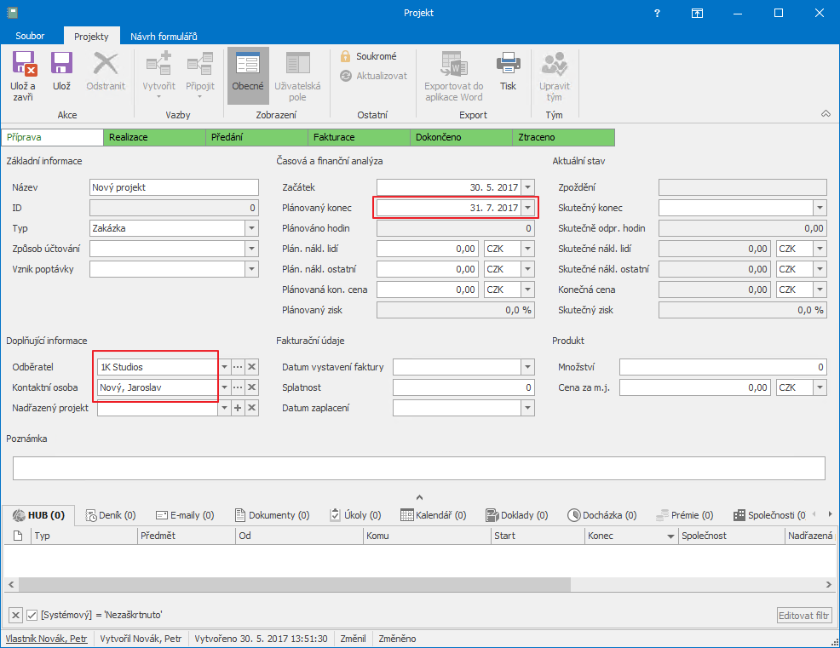Viewport: 840px width, 648px height.
Task: Open the Skutečný konec date dropdown
Action: [820, 208]
